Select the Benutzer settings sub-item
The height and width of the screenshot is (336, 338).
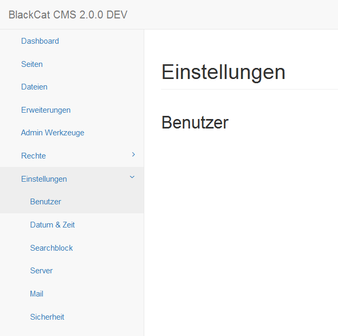pos(46,202)
